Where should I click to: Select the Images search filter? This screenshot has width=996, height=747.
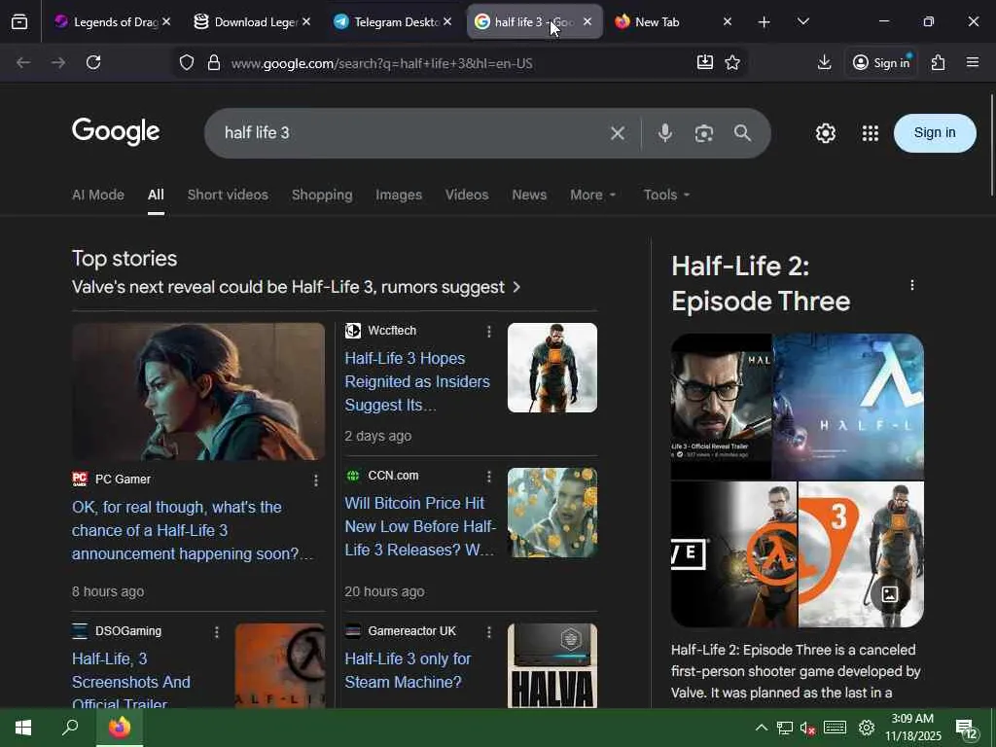point(398,195)
